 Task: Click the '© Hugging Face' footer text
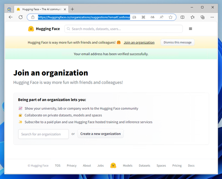(38, 165)
